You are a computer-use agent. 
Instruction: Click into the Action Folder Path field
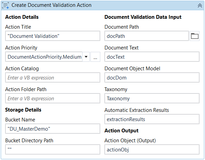pyautogui.click(x=53, y=99)
